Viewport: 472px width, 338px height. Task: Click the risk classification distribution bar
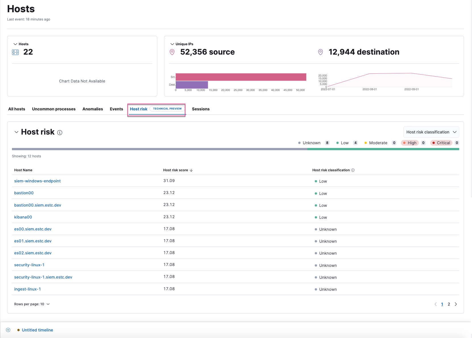tap(235, 149)
